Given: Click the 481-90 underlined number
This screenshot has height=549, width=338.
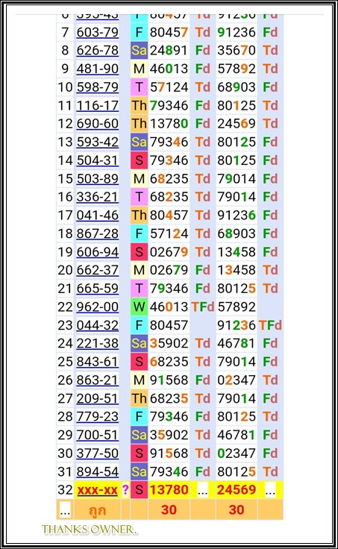Looking at the screenshot, I should tap(98, 69).
